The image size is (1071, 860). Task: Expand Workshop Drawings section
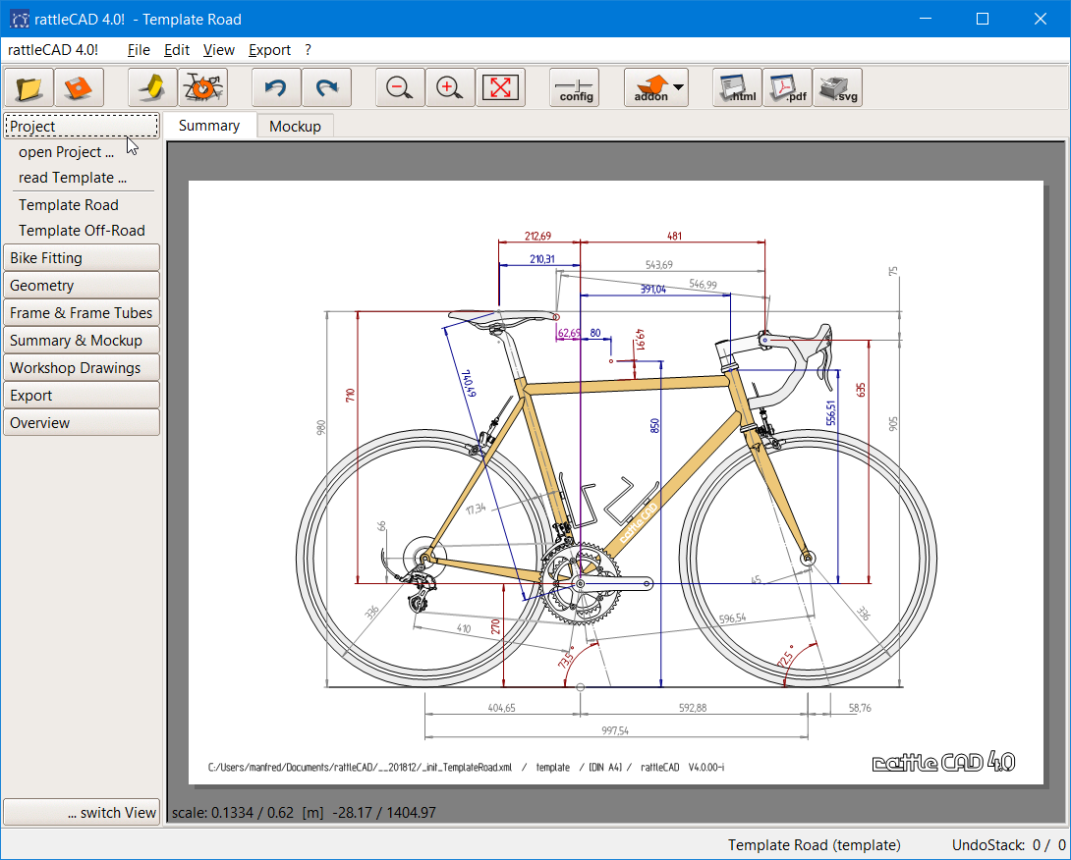click(82, 368)
